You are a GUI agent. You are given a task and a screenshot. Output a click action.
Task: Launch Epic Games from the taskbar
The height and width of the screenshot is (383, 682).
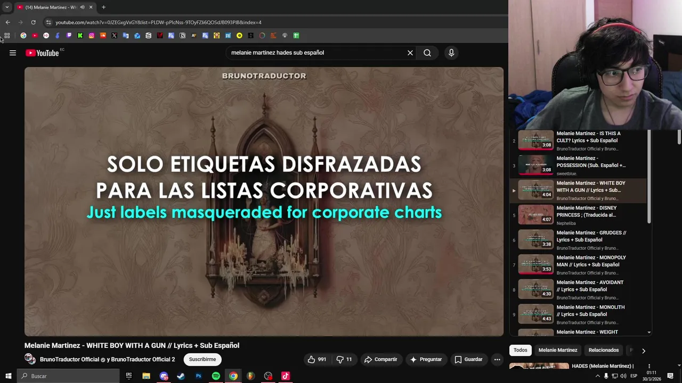129,376
